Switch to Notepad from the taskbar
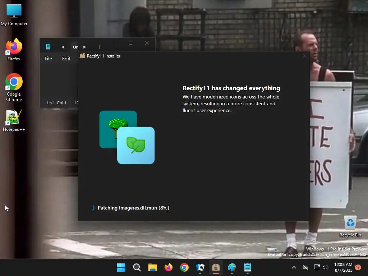The width and height of the screenshot is (368, 276). coord(248,267)
